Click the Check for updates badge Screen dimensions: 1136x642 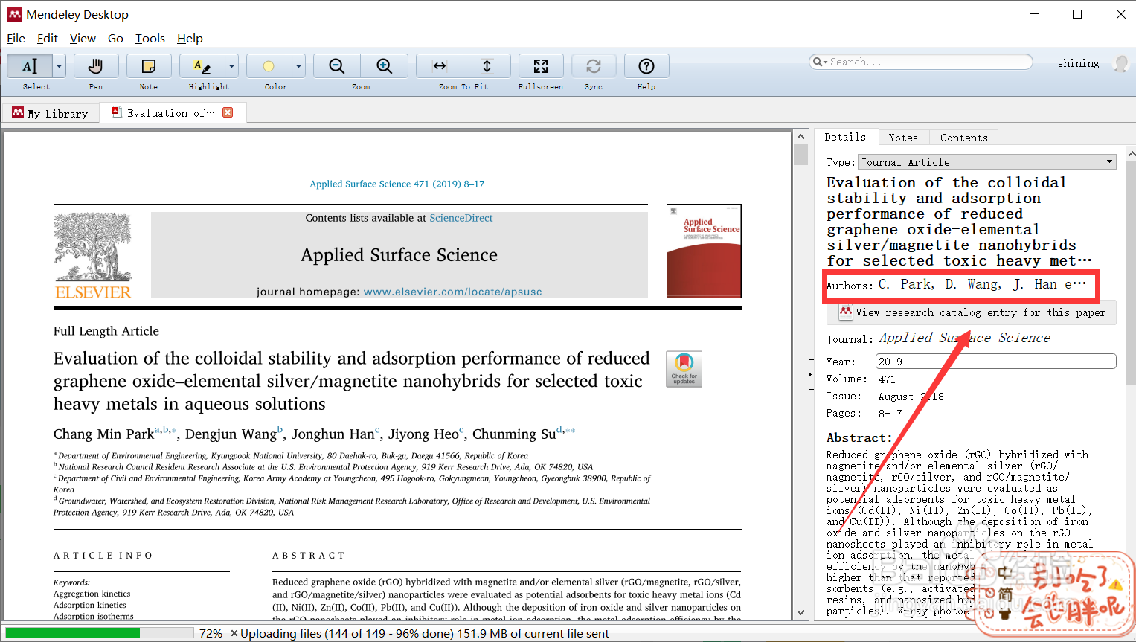click(684, 369)
